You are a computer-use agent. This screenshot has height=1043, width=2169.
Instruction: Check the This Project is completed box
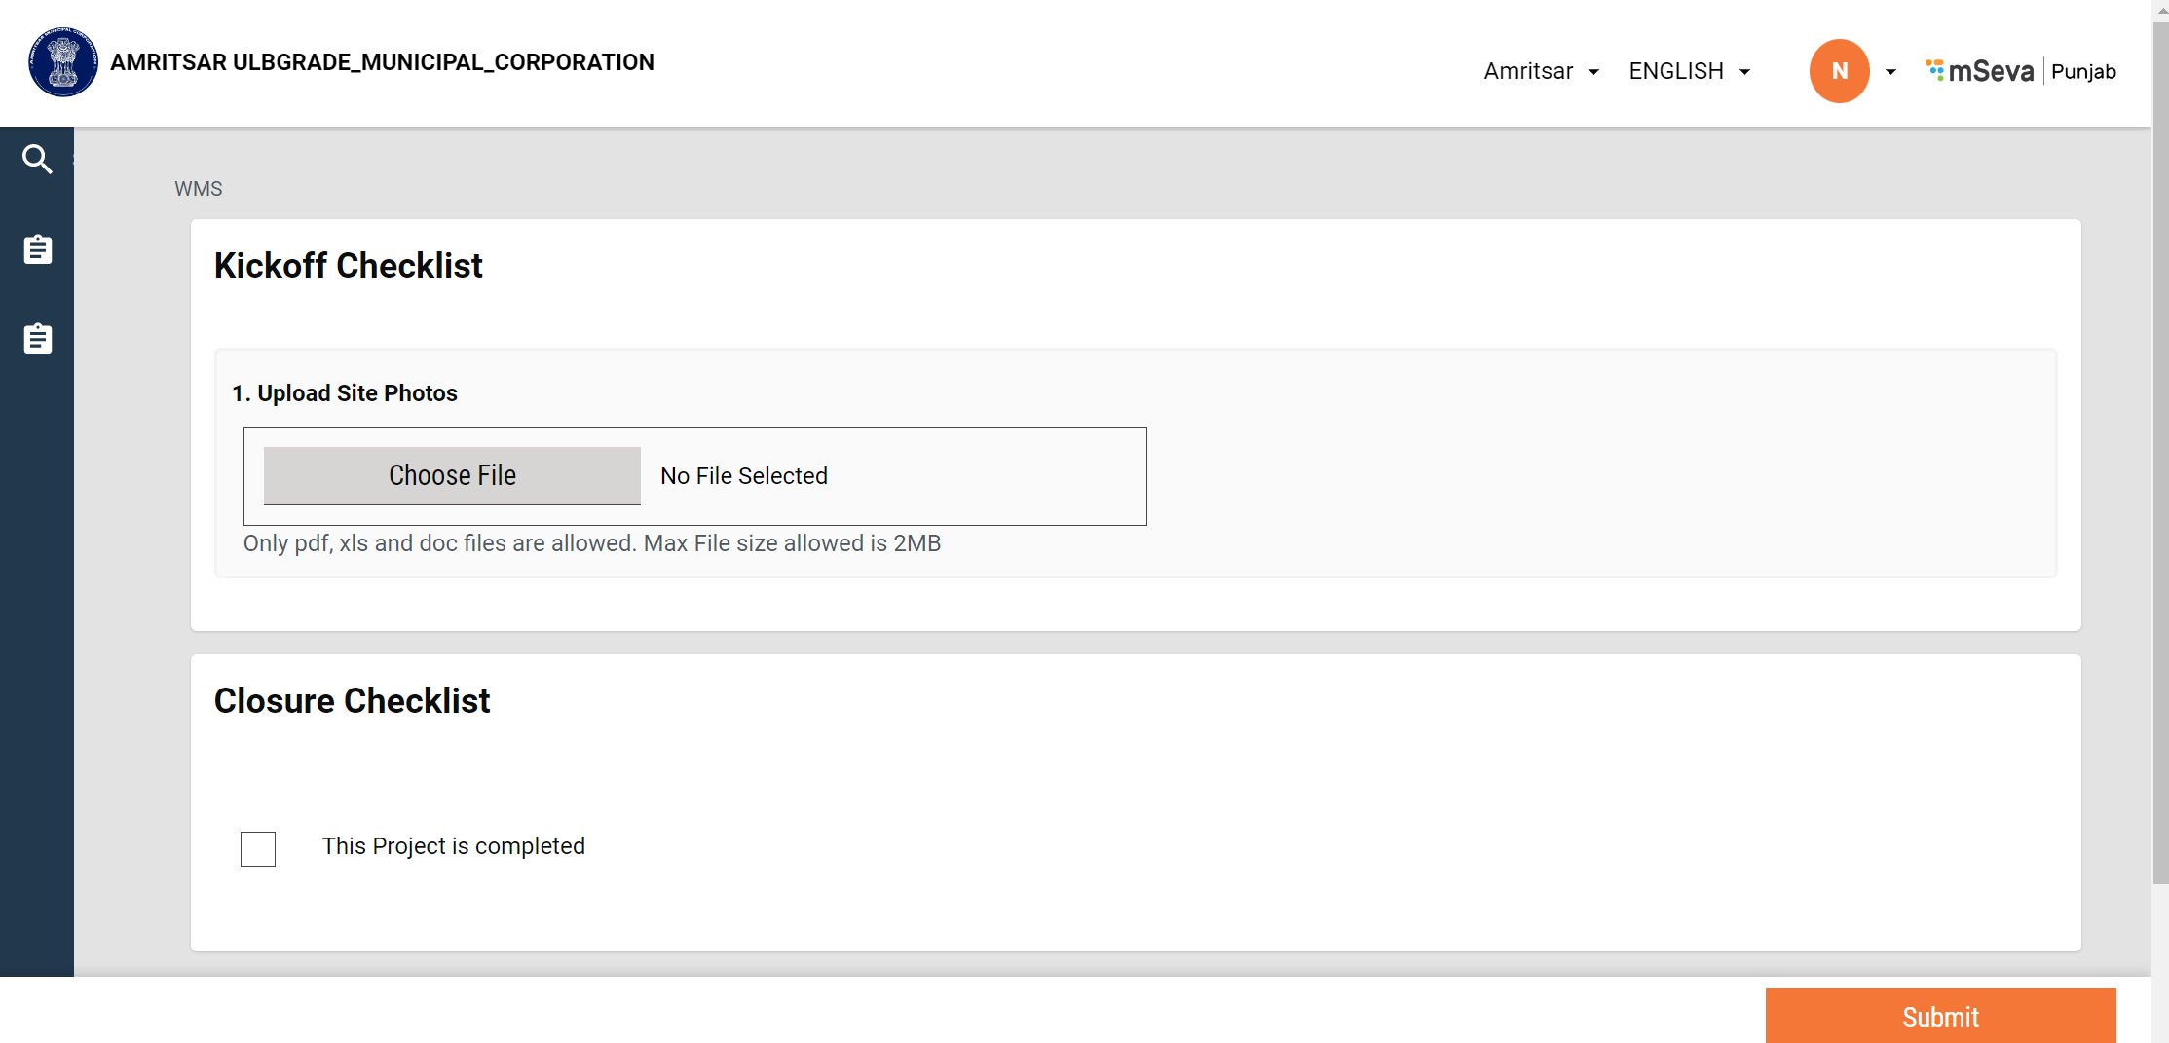pyautogui.click(x=258, y=848)
